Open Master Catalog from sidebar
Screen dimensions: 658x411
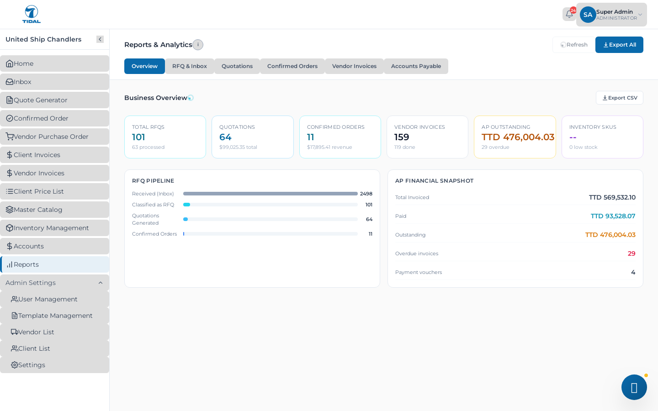(x=55, y=210)
